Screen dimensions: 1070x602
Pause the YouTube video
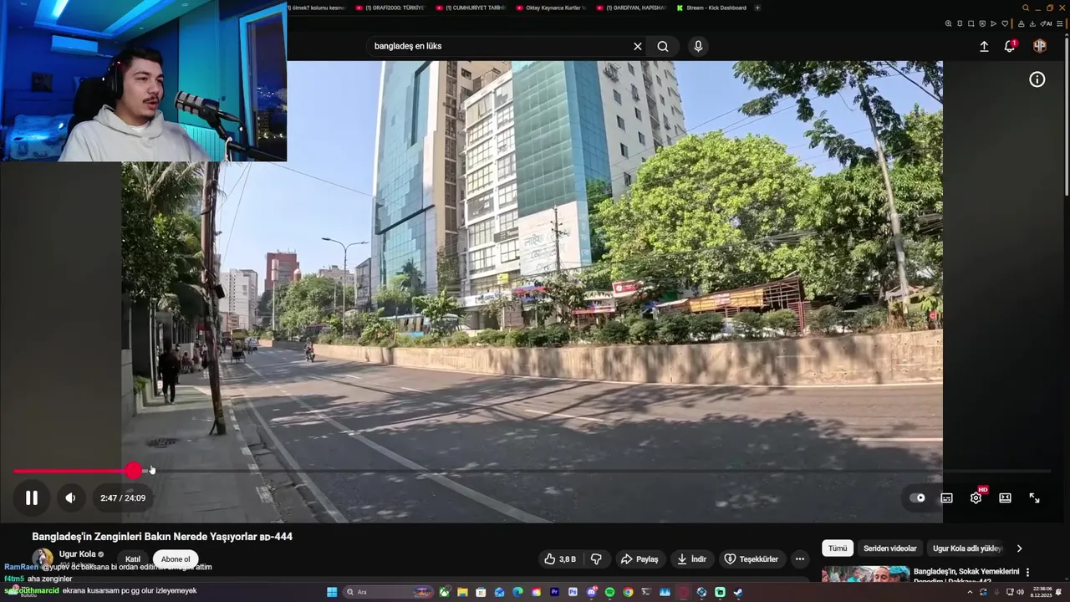click(x=31, y=497)
